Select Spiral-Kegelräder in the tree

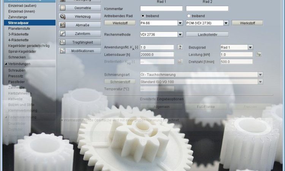click(22, 51)
